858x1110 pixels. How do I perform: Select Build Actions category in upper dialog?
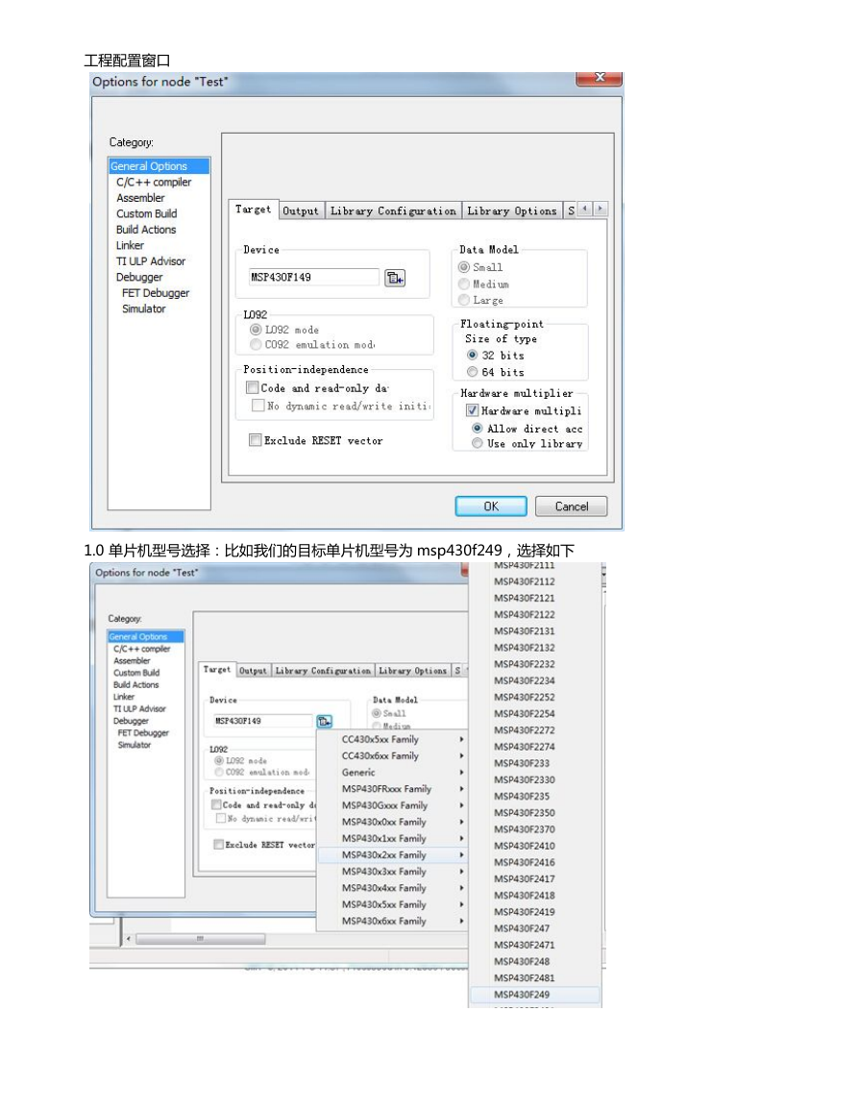point(146,230)
